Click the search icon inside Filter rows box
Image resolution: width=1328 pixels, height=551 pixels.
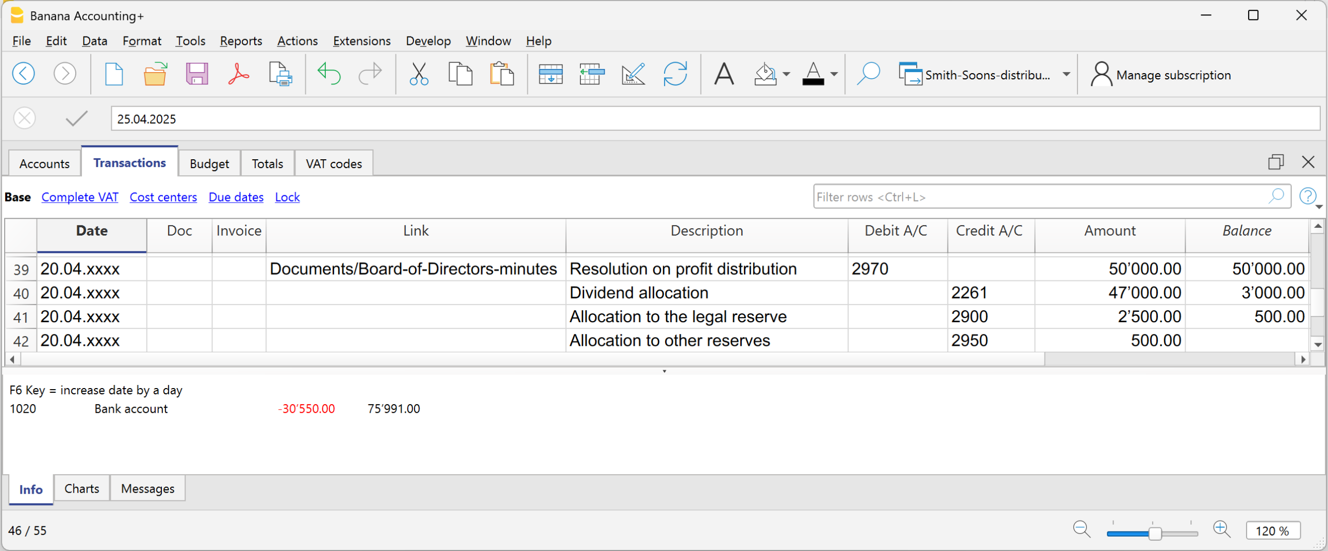point(1276,196)
